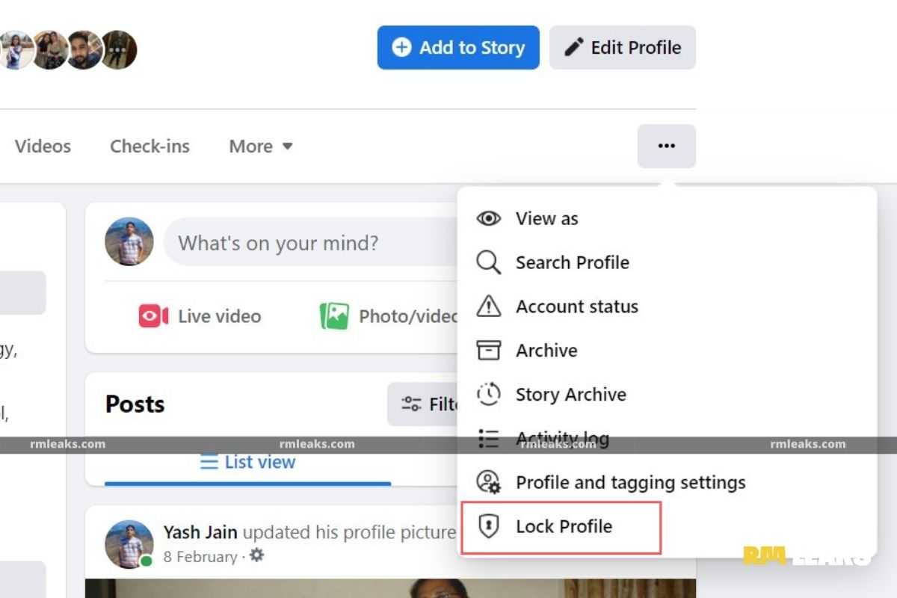Click the List view lines icon

[x=209, y=462]
